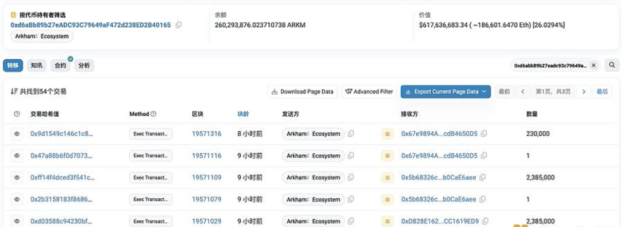Copy 0x5b68326c receiver address in 2,385,000 row
The height and width of the screenshot is (227, 622).
pyautogui.click(x=483, y=178)
